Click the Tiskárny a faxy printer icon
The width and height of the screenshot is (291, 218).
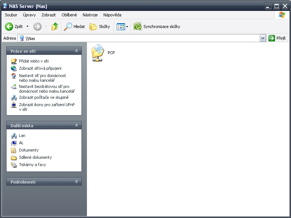coord(14,165)
